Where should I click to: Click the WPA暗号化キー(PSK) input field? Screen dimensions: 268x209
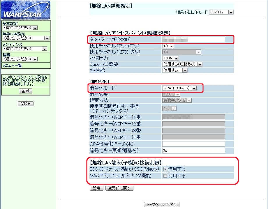pos(193,144)
